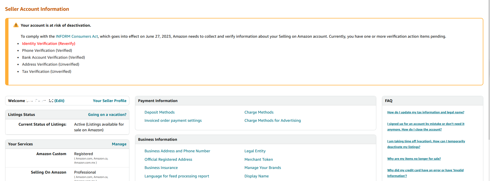This screenshot has width=490, height=181.
Task: Open Language for feed processing report
Action: pos(177,176)
